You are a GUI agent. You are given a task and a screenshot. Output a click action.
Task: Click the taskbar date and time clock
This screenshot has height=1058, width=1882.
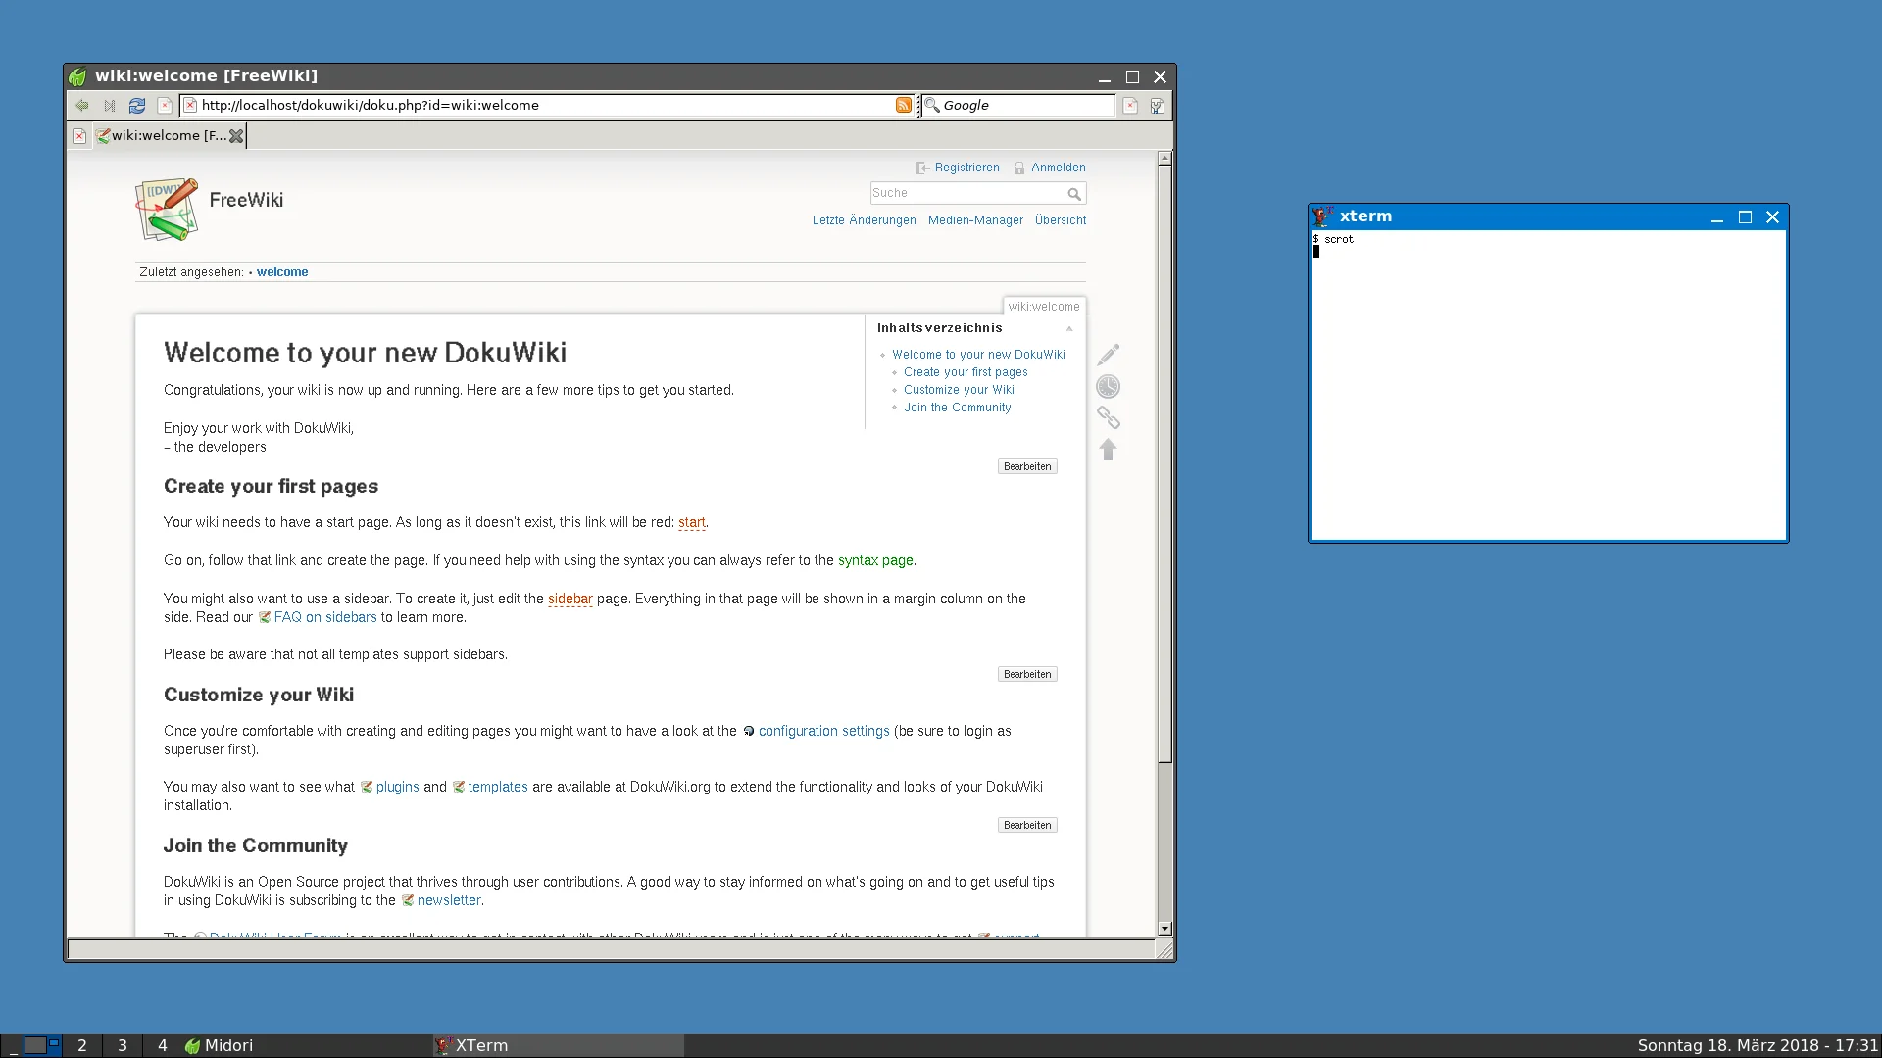1758,1045
